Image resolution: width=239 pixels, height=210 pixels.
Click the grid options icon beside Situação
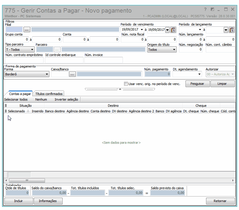coord(6,105)
